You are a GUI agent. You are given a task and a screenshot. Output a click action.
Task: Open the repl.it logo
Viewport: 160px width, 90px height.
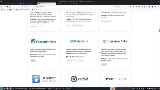[79, 79]
